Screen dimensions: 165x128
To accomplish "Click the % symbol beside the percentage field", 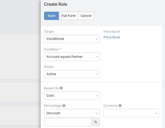I will coord(96,122).
